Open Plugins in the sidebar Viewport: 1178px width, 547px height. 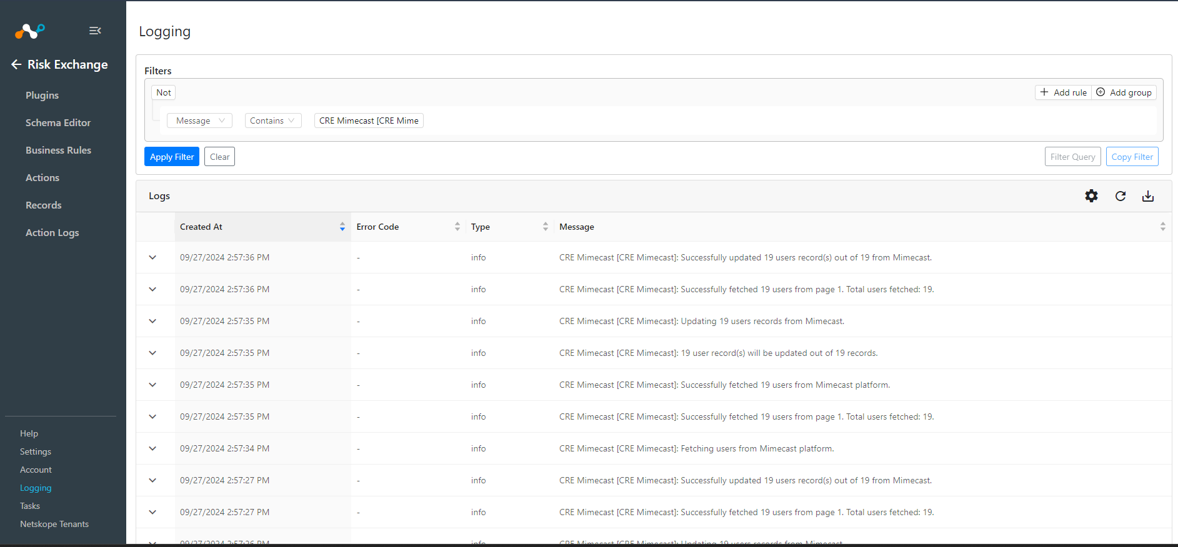[x=42, y=96]
